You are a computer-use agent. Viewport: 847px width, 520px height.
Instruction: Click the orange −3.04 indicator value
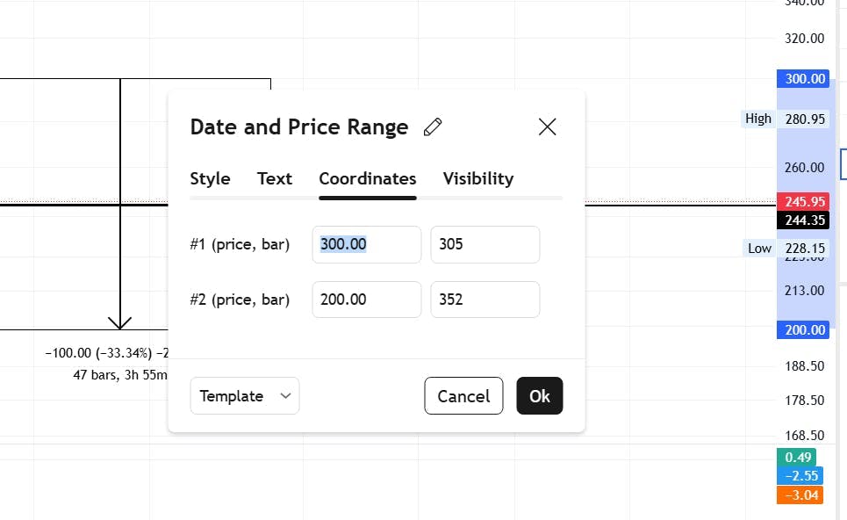pyautogui.click(x=800, y=495)
